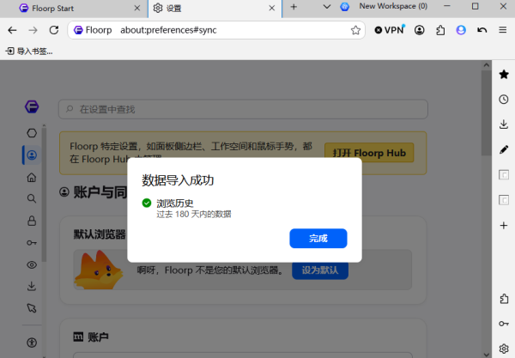Screen dimensions: 515x358
Task: Open the Downloads panel in right sidebar
Action: pyautogui.click(x=504, y=124)
